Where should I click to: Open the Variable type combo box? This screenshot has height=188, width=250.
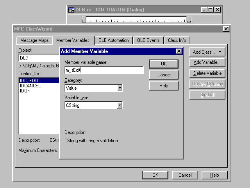pos(120,105)
